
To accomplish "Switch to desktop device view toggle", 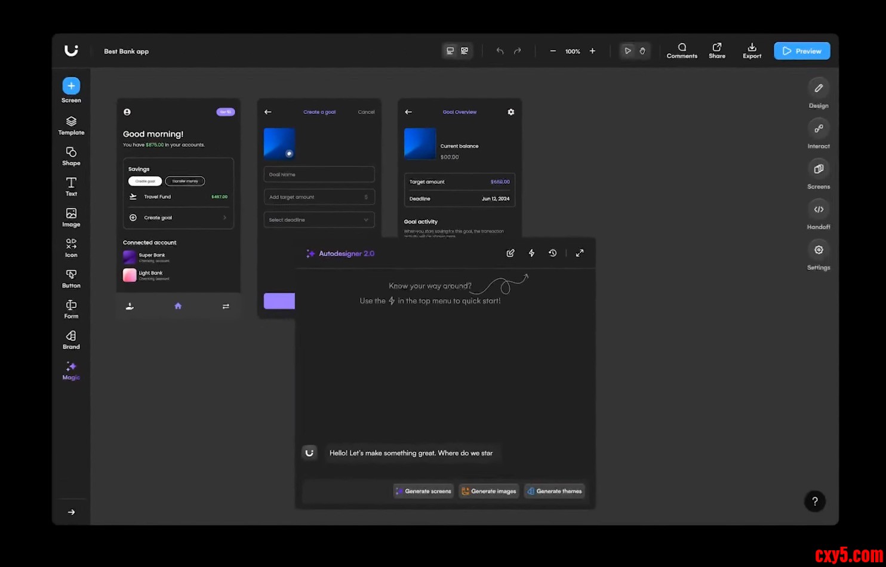I will (450, 51).
